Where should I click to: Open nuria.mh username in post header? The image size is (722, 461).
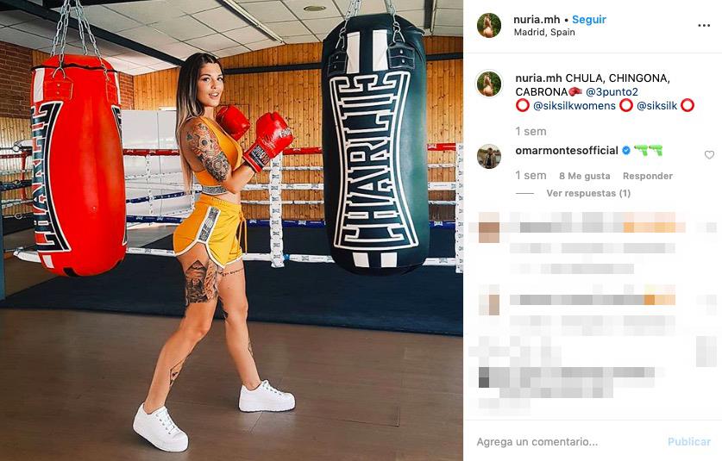coord(537,19)
